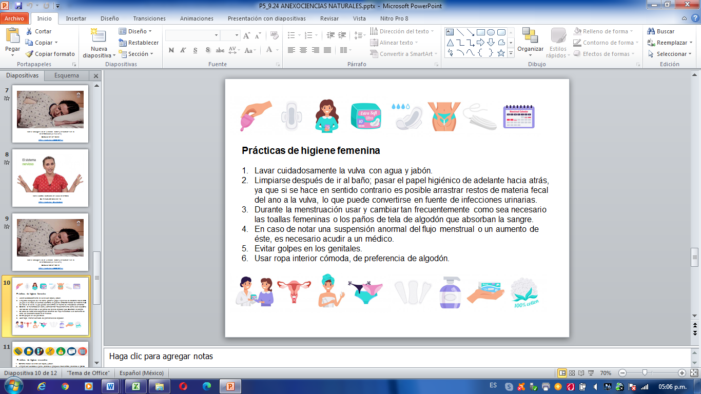
Task: Switch to the Animaciones ribbon tab
Action: 197,18
